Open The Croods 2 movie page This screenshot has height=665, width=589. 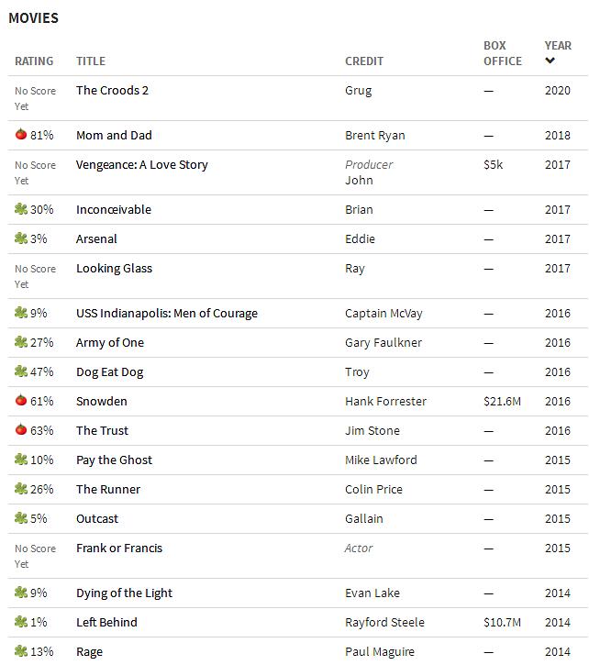pyautogui.click(x=112, y=90)
